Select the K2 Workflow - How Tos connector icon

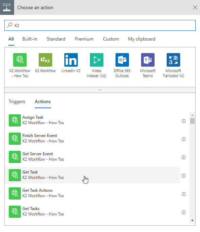[x=20, y=60]
